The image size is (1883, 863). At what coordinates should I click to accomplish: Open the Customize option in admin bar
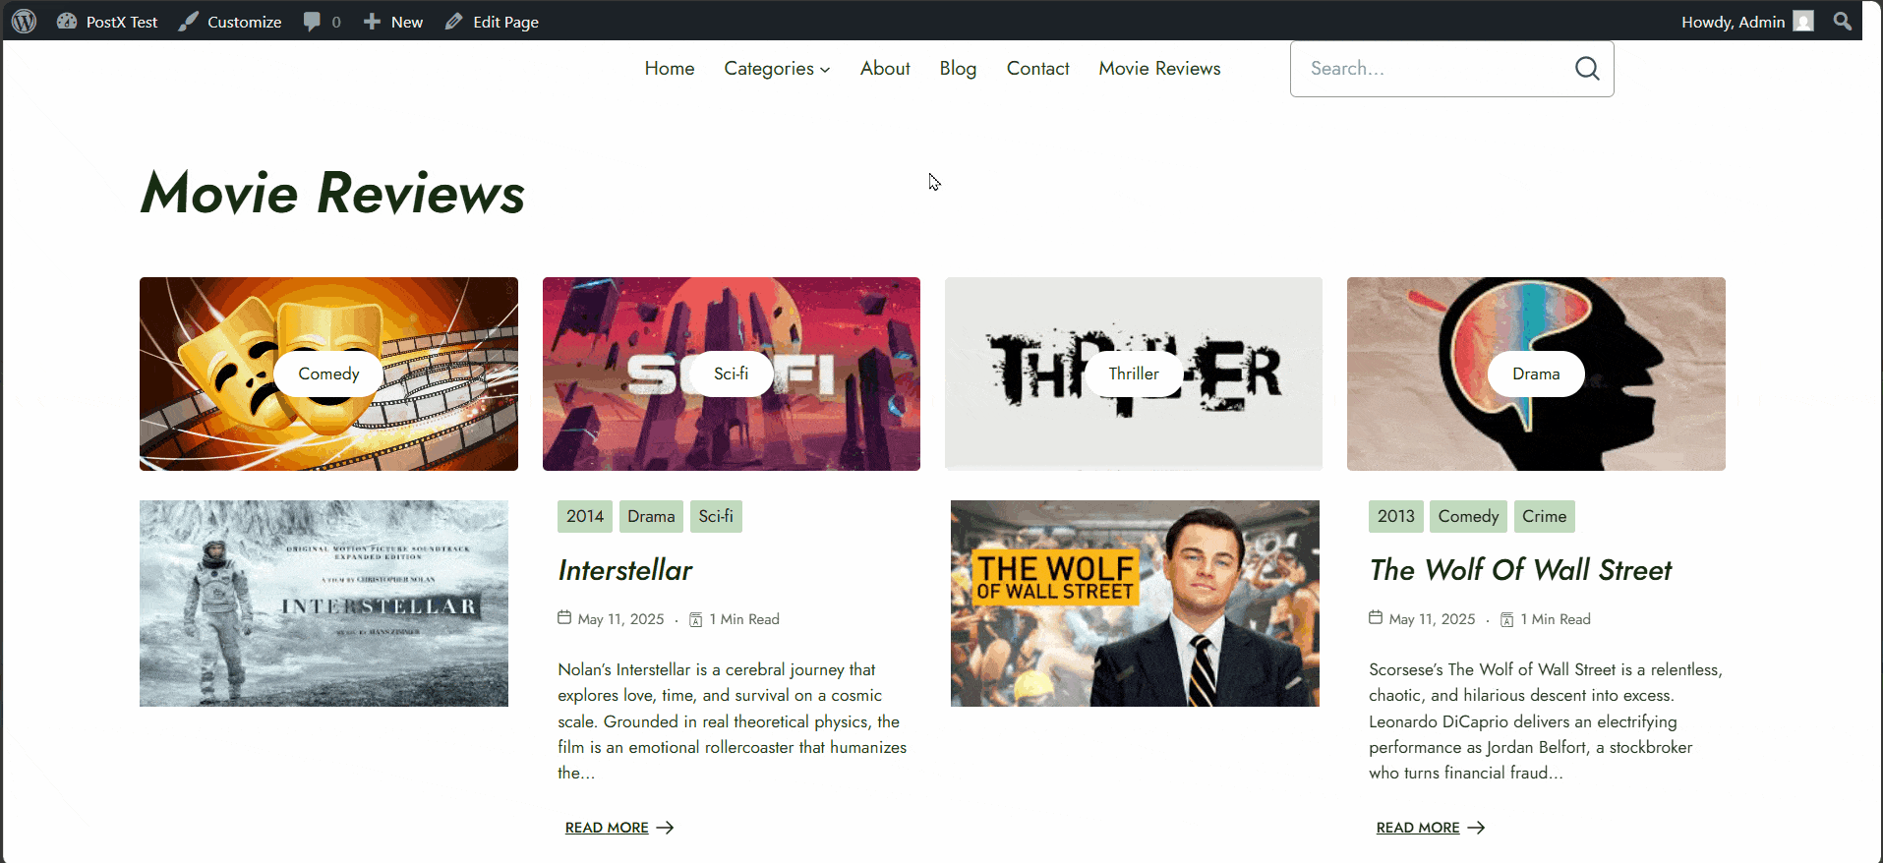pos(230,22)
